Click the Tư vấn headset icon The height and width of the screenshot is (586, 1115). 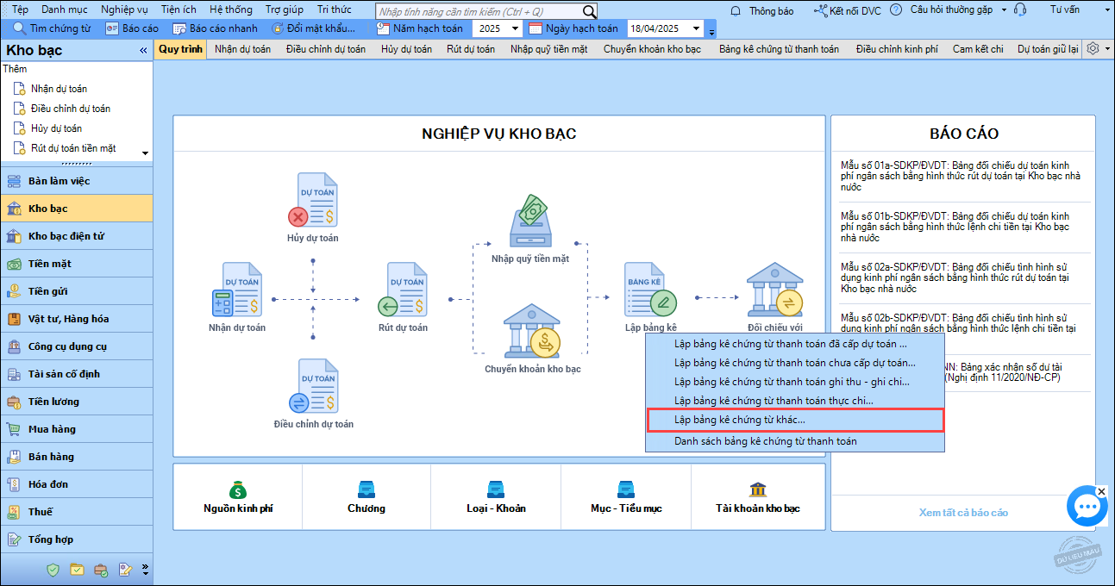pyautogui.click(x=1020, y=10)
